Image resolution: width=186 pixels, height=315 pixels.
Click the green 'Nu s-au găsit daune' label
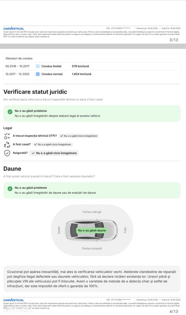pos(92,230)
